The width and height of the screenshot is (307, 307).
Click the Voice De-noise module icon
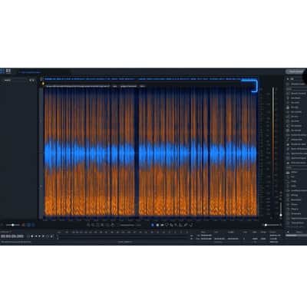(288, 163)
